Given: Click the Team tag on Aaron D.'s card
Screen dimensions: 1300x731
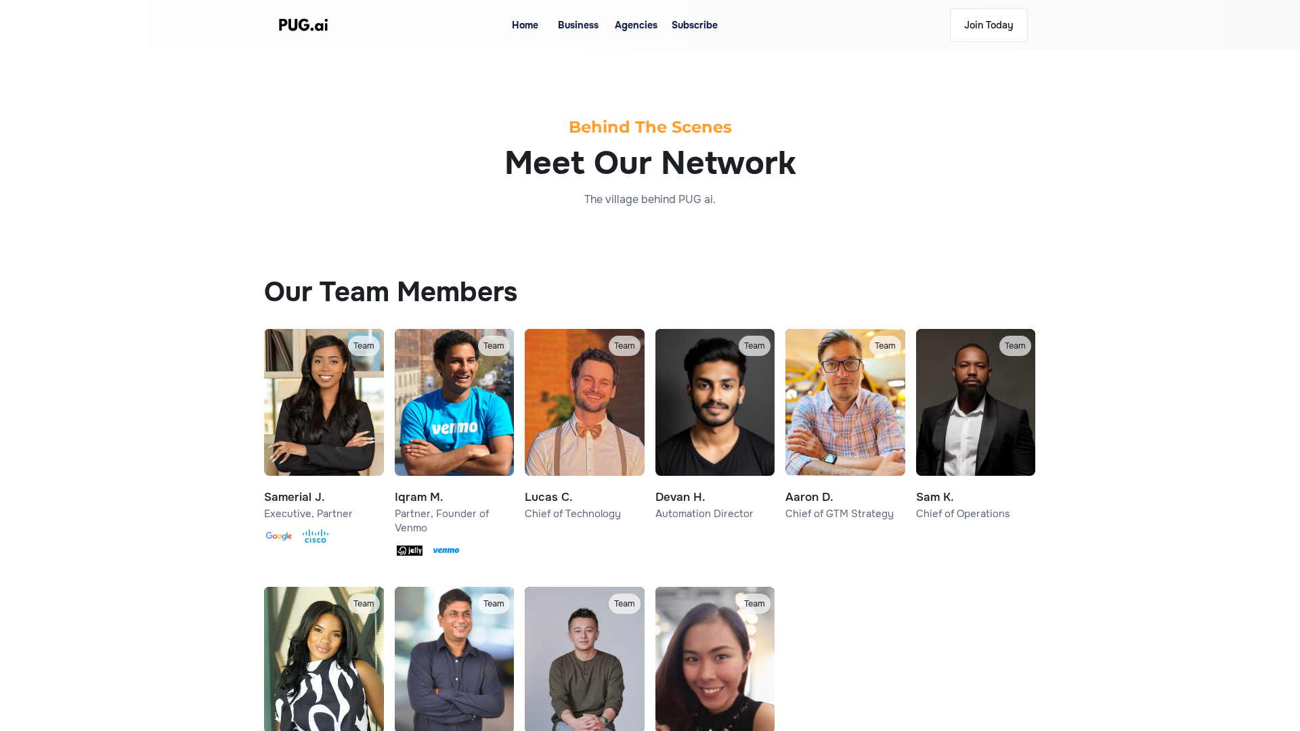Looking at the screenshot, I should click(885, 346).
